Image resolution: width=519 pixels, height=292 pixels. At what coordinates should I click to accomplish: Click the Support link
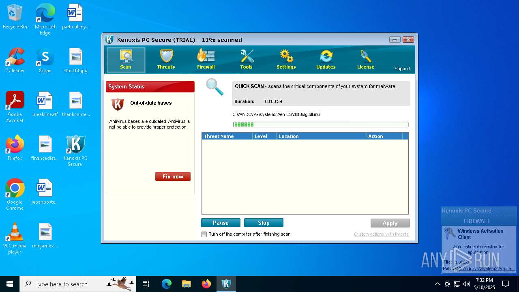(402, 69)
